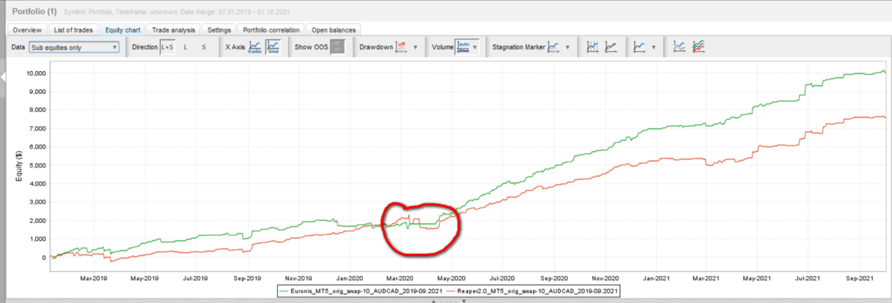Viewport: 892px width, 303px height.
Task: Open the List of trades tab
Action: click(x=73, y=30)
